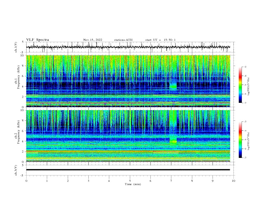Click the ch.3 flat black voltage trace
263x203 pixels.
[x=128, y=170]
